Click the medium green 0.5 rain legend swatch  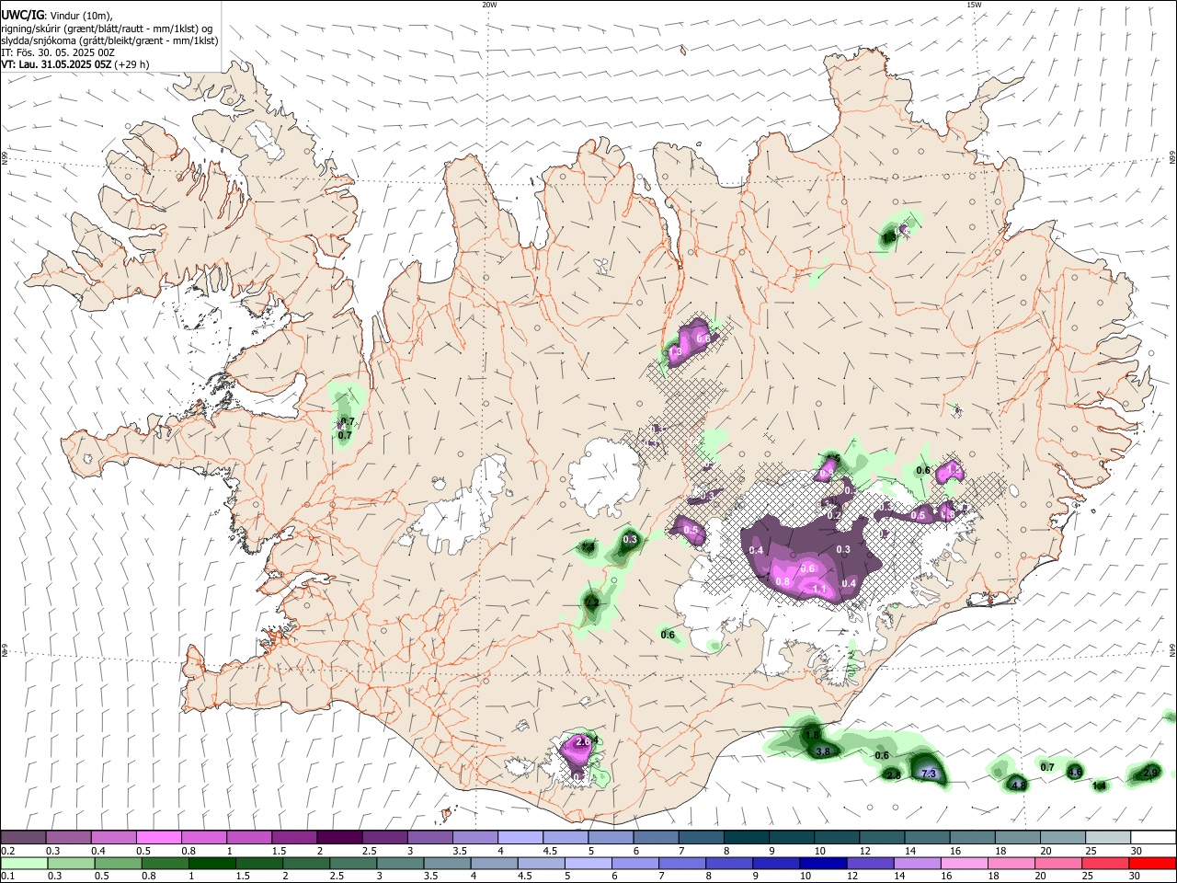[x=118, y=863]
